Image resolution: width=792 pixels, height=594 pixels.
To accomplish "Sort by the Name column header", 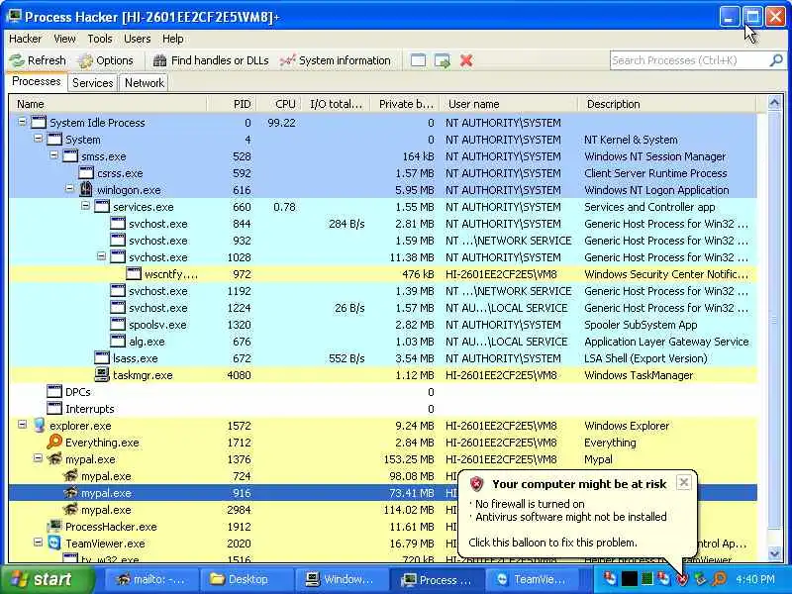I will (x=108, y=104).
